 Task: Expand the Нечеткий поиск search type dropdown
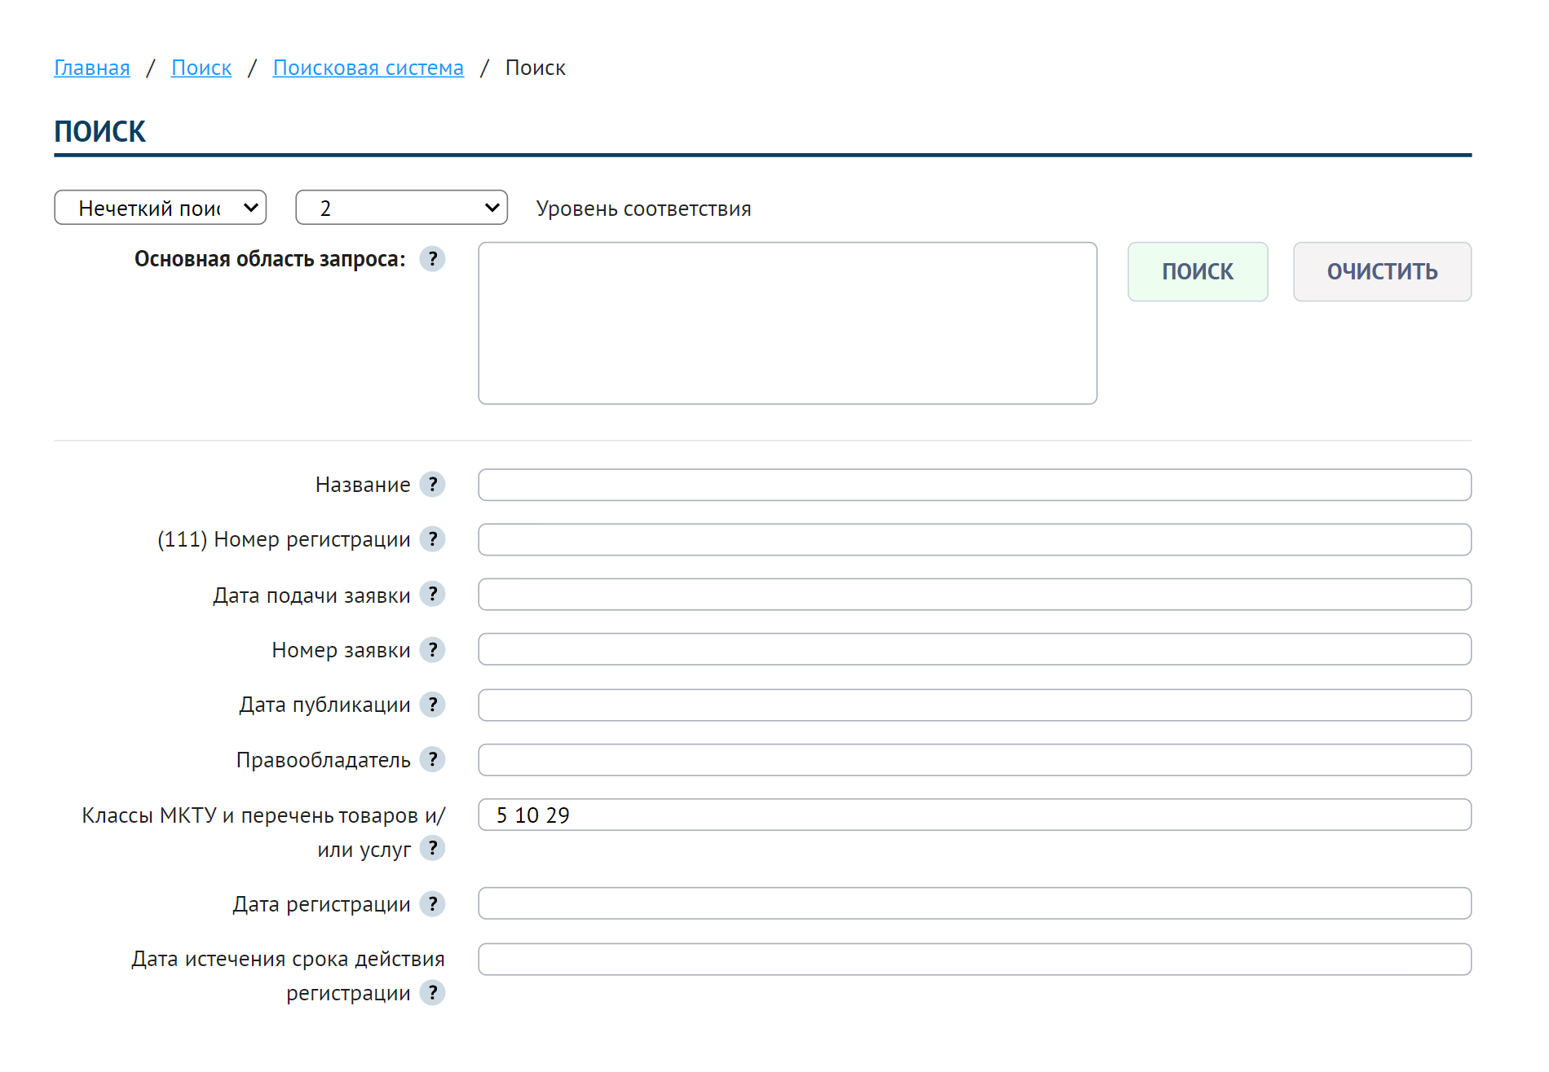click(161, 208)
